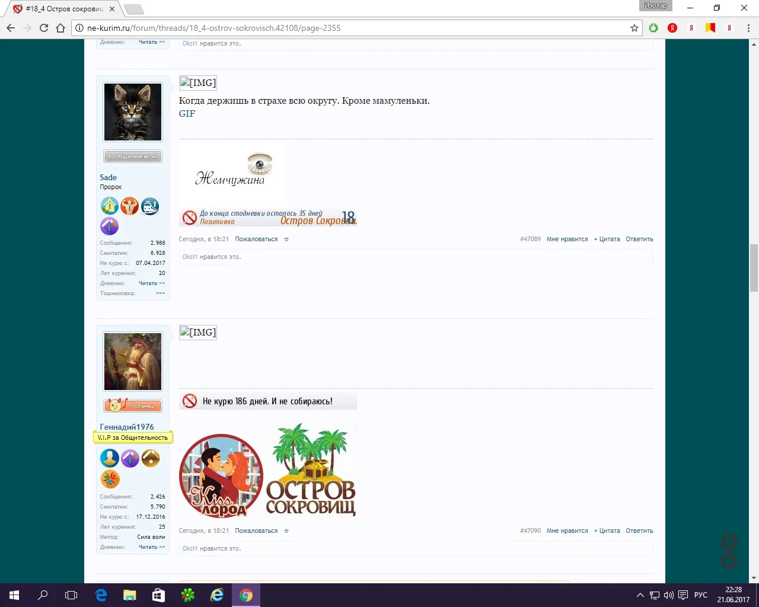Open the Chrome three-dot menu
The image size is (759, 607).
748,28
